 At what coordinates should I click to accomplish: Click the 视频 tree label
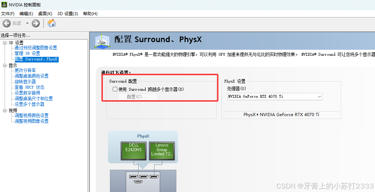click(13, 110)
